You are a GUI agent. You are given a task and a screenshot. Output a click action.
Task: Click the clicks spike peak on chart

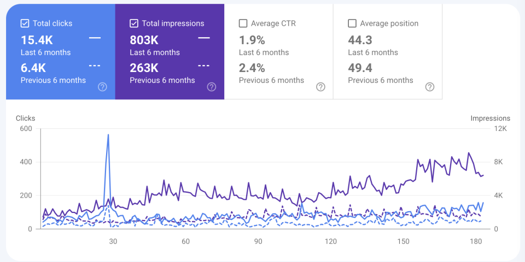(x=108, y=135)
